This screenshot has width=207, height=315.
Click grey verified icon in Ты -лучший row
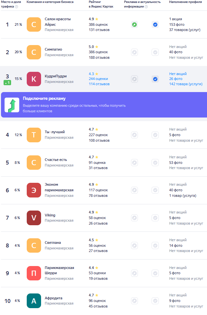click(155, 135)
